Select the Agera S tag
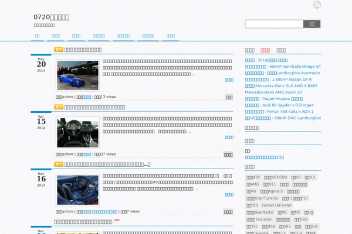The height and width of the screenshot is (234, 352). pyautogui.click(x=272, y=191)
